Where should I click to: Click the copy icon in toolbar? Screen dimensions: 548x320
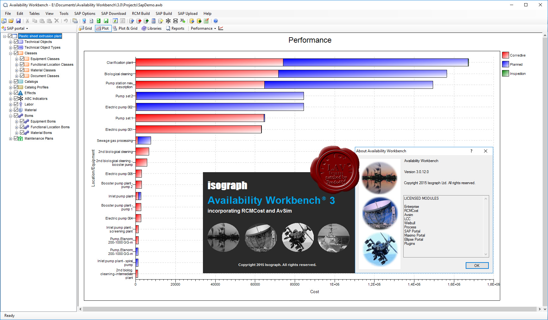click(35, 21)
